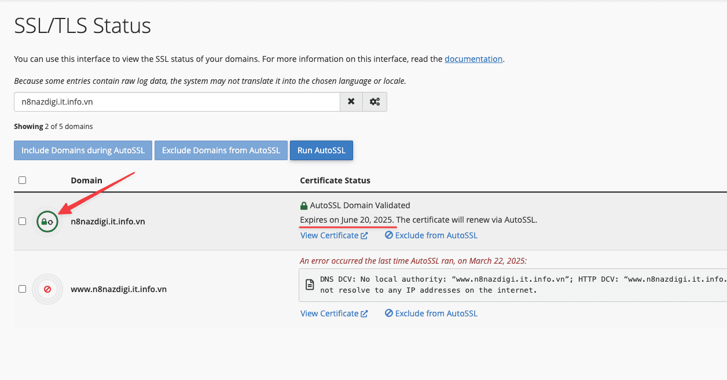
Task: Click Include Domains during AutoSSL
Action: click(x=83, y=150)
